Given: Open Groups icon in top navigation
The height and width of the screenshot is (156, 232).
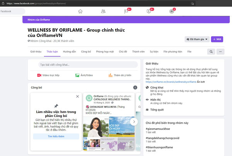Looking at the screenshot, I should tap(172, 11).
